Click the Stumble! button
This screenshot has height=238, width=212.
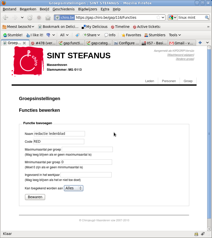coord(13,35)
